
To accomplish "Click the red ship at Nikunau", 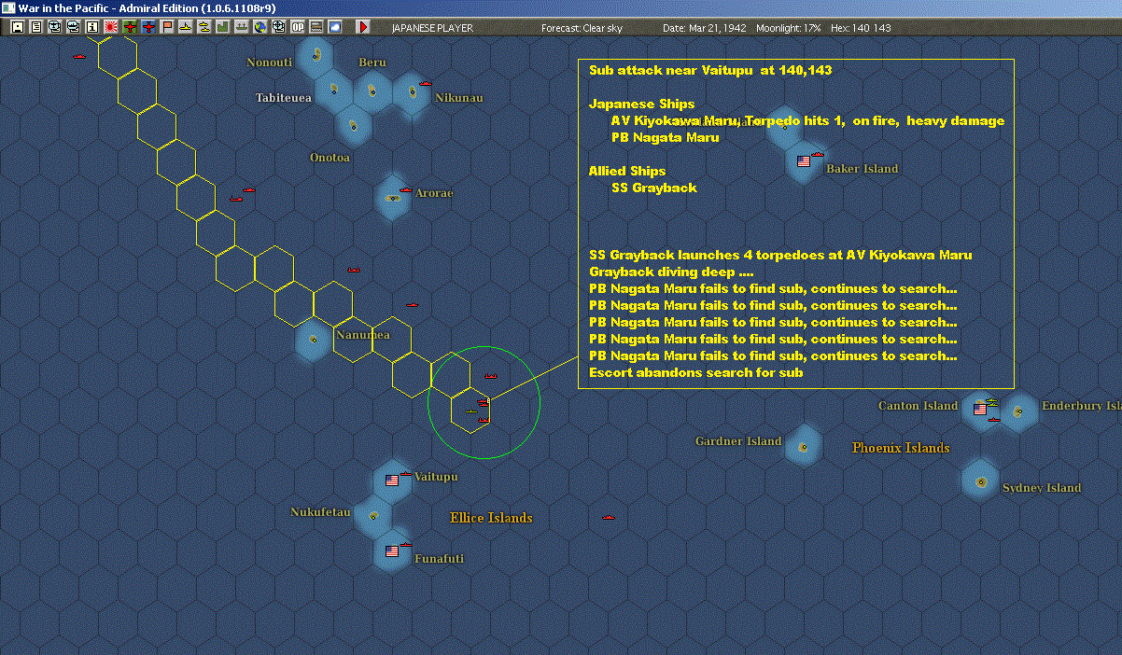I will point(426,84).
